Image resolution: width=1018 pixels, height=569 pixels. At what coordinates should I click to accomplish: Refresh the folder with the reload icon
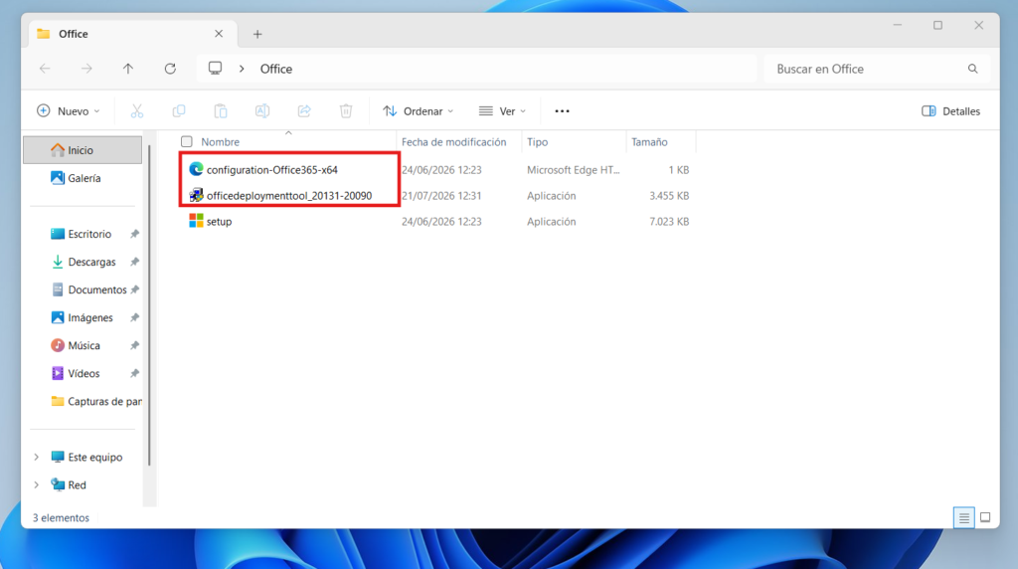point(170,69)
